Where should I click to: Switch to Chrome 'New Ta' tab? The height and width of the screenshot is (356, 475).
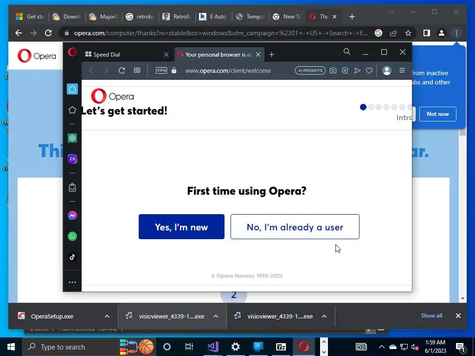287,17
